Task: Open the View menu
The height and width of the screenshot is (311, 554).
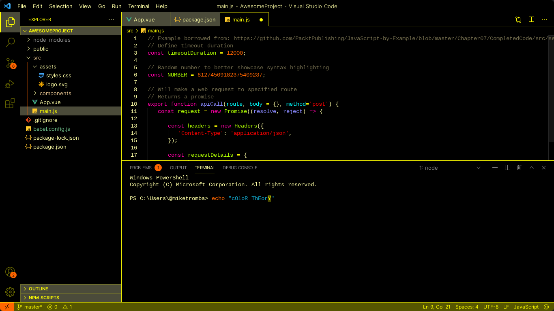Action: point(85,6)
